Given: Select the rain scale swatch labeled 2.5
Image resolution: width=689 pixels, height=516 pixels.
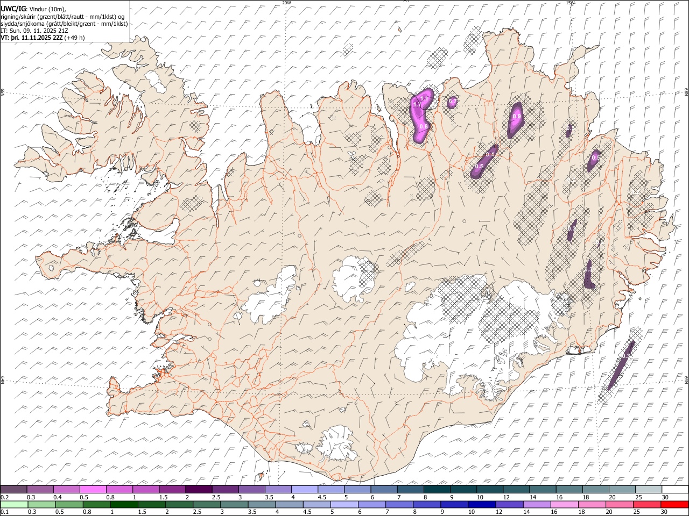Looking at the screenshot, I should 206,505.
